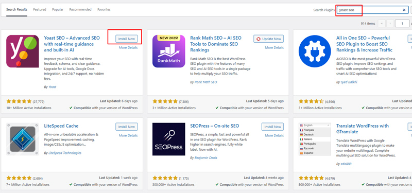
Task: Open the Popular plugins tab
Action: [58, 10]
